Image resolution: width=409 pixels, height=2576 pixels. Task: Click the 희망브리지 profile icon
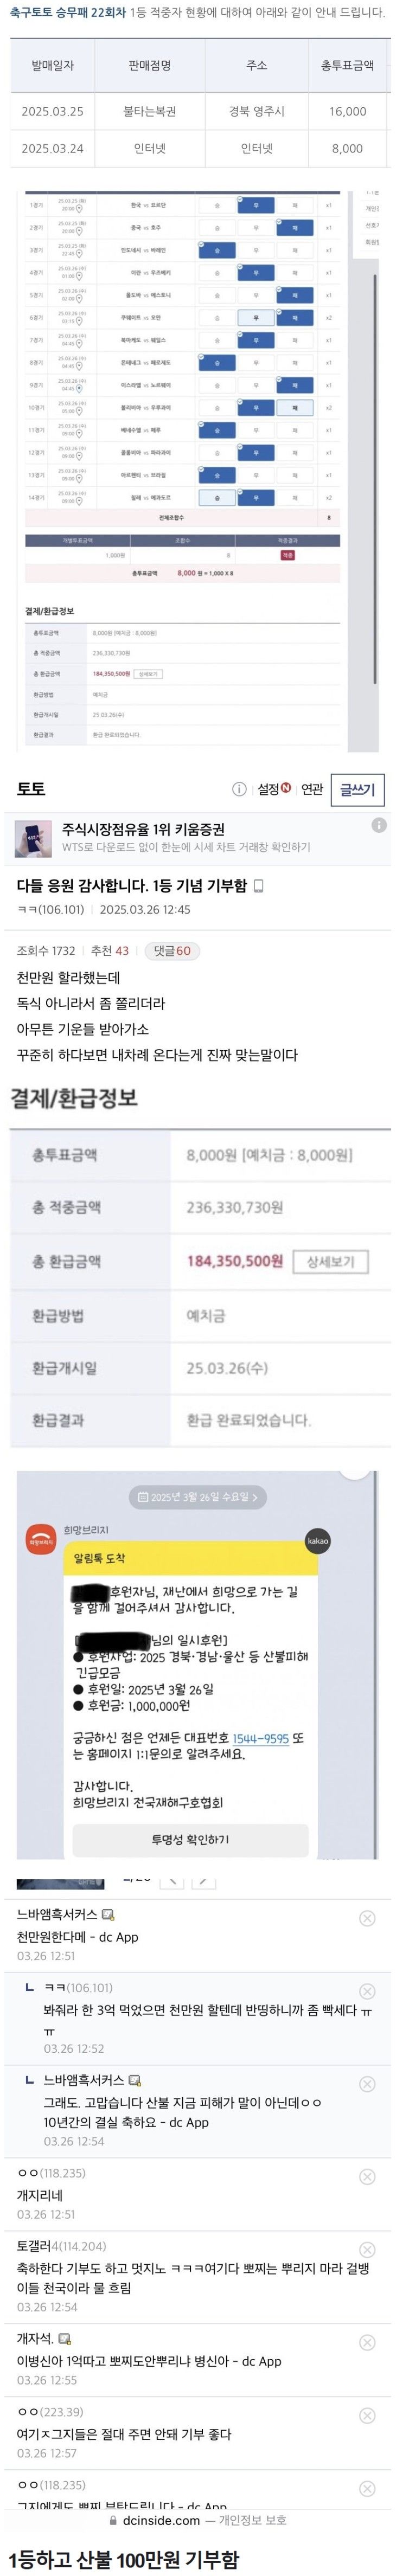pyautogui.click(x=41, y=1539)
